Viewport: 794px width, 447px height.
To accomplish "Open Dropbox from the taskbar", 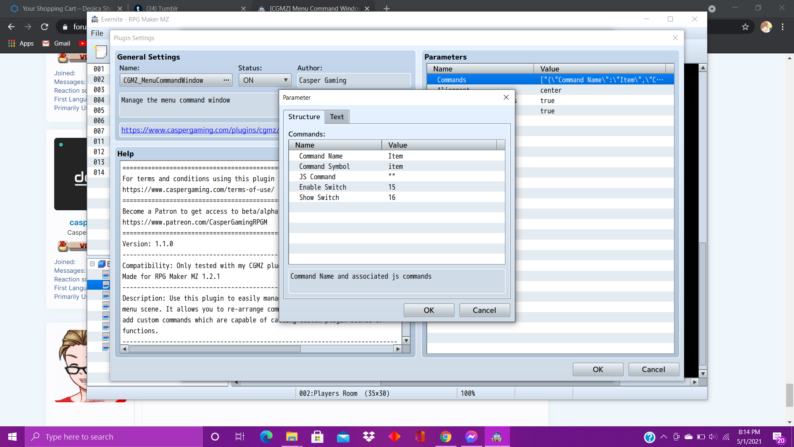I will point(368,437).
